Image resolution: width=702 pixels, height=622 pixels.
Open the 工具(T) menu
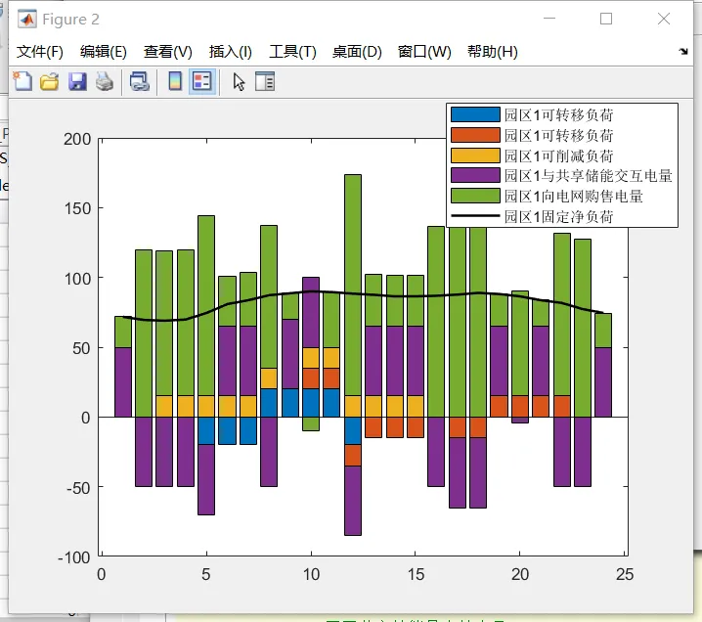pyautogui.click(x=292, y=52)
